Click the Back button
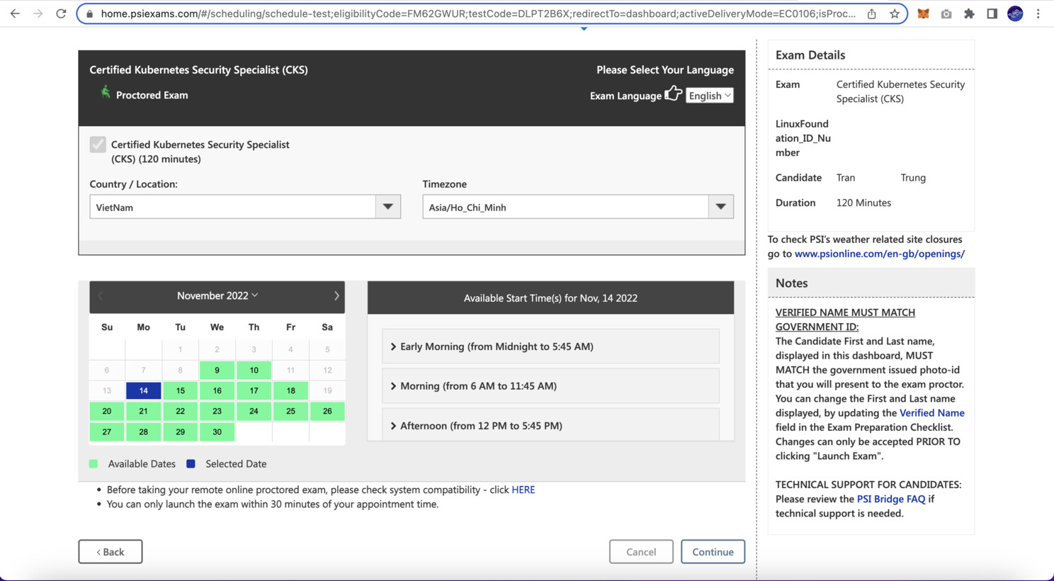The image size is (1054, 581). (x=110, y=552)
